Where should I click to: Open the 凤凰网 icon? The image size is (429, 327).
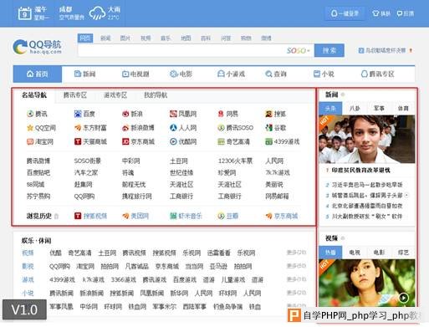pyautogui.click(x=173, y=114)
